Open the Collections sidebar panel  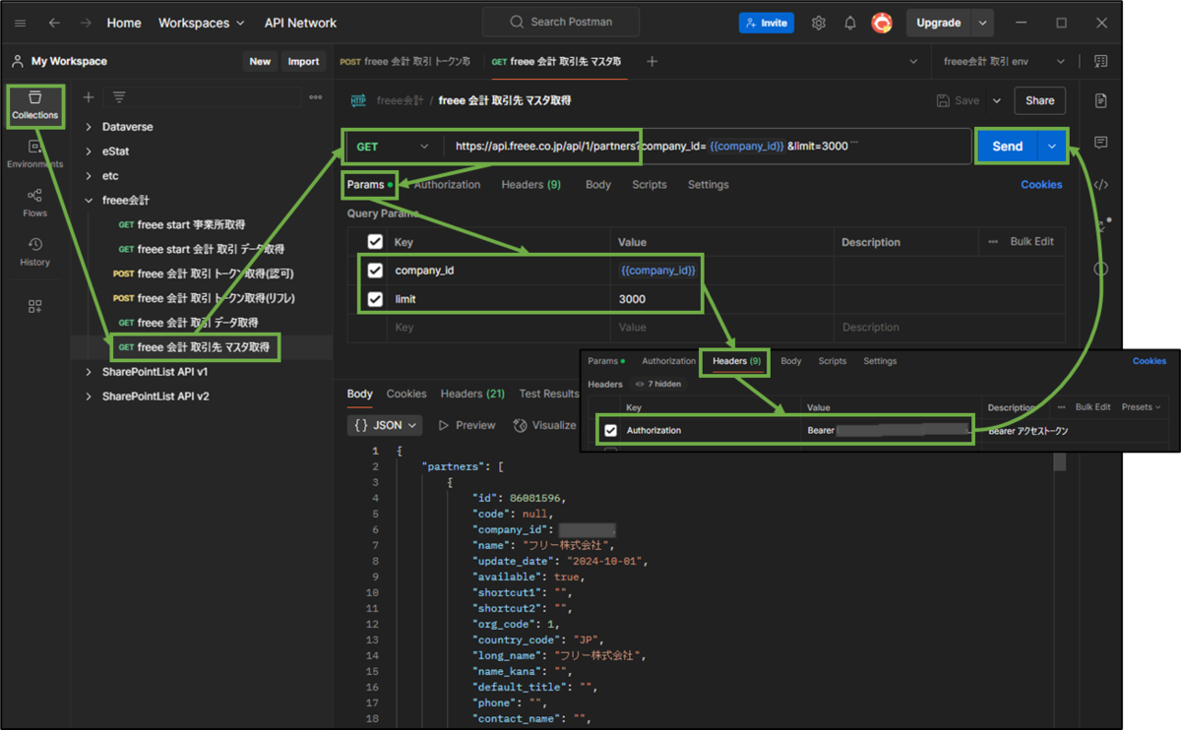(35, 106)
